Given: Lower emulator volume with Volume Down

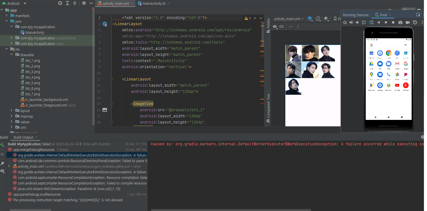Looking at the screenshot, I should click(x=358, y=22).
